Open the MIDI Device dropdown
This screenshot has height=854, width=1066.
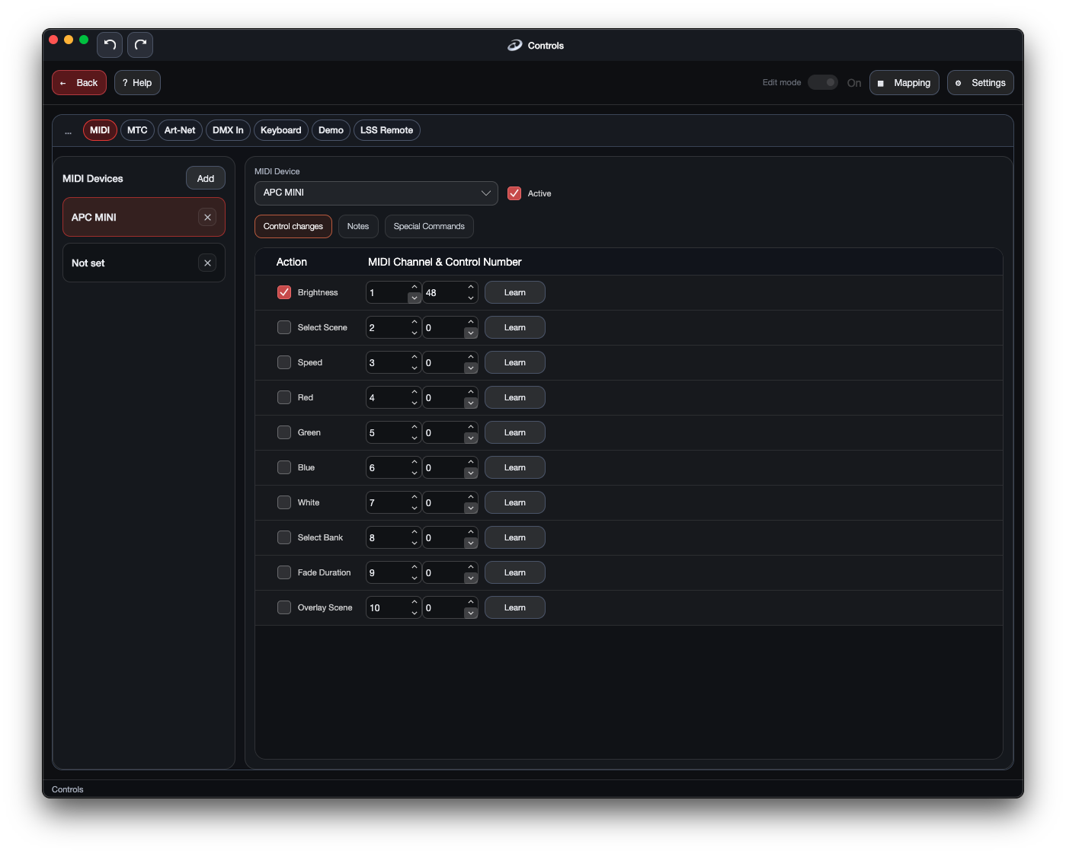click(376, 193)
